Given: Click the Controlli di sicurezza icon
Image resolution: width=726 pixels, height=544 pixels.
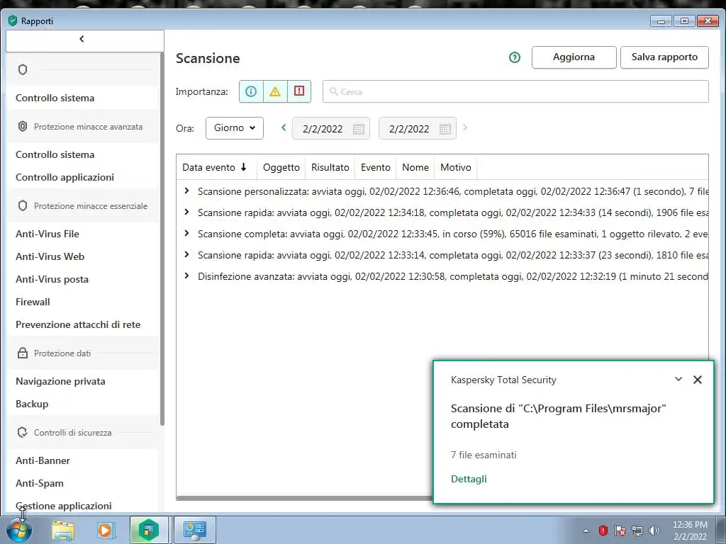Looking at the screenshot, I should tap(23, 433).
